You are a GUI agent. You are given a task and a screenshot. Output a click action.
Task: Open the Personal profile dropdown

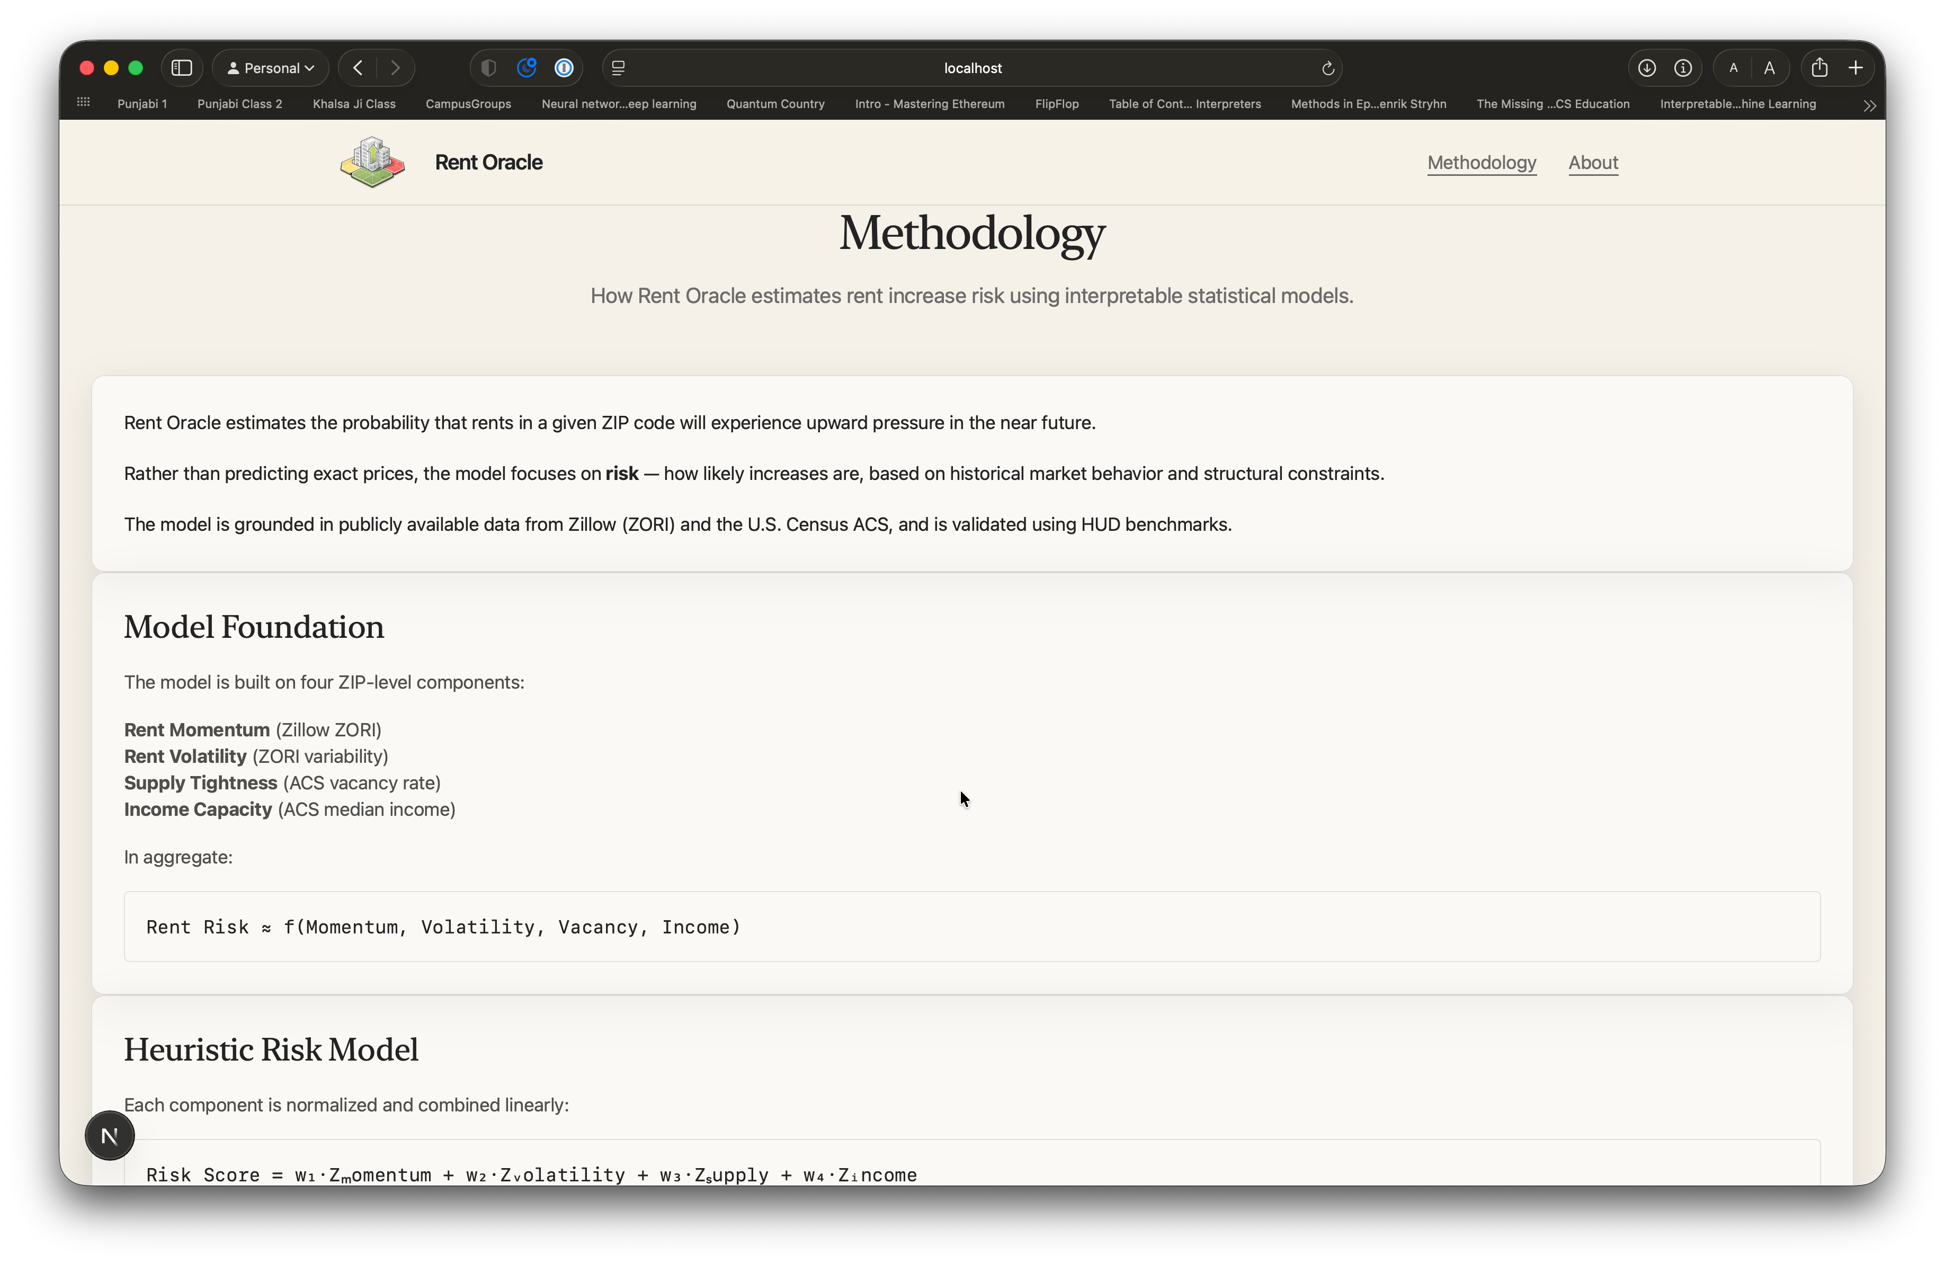[x=271, y=68]
